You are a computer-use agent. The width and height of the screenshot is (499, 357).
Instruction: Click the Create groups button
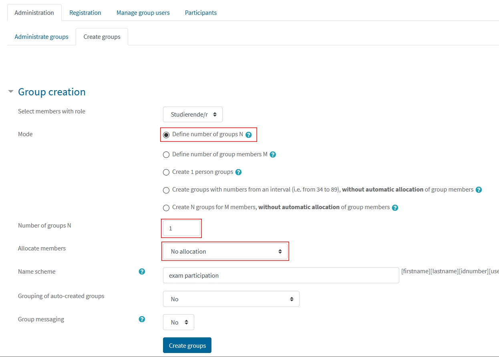[x=187, y=345]
